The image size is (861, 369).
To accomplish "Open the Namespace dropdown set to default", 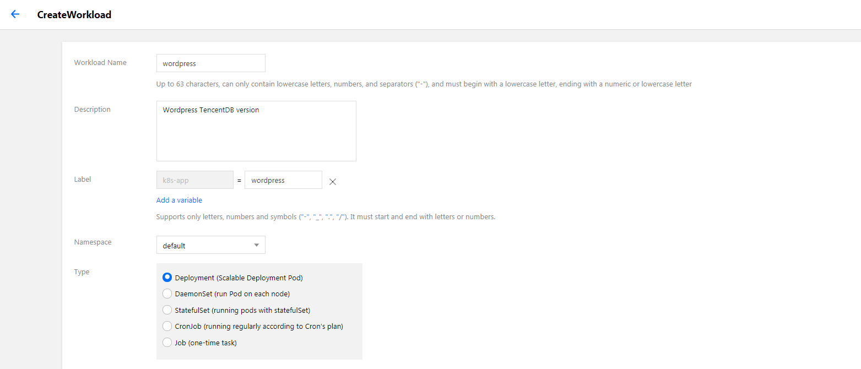I will tap(210, 245).
